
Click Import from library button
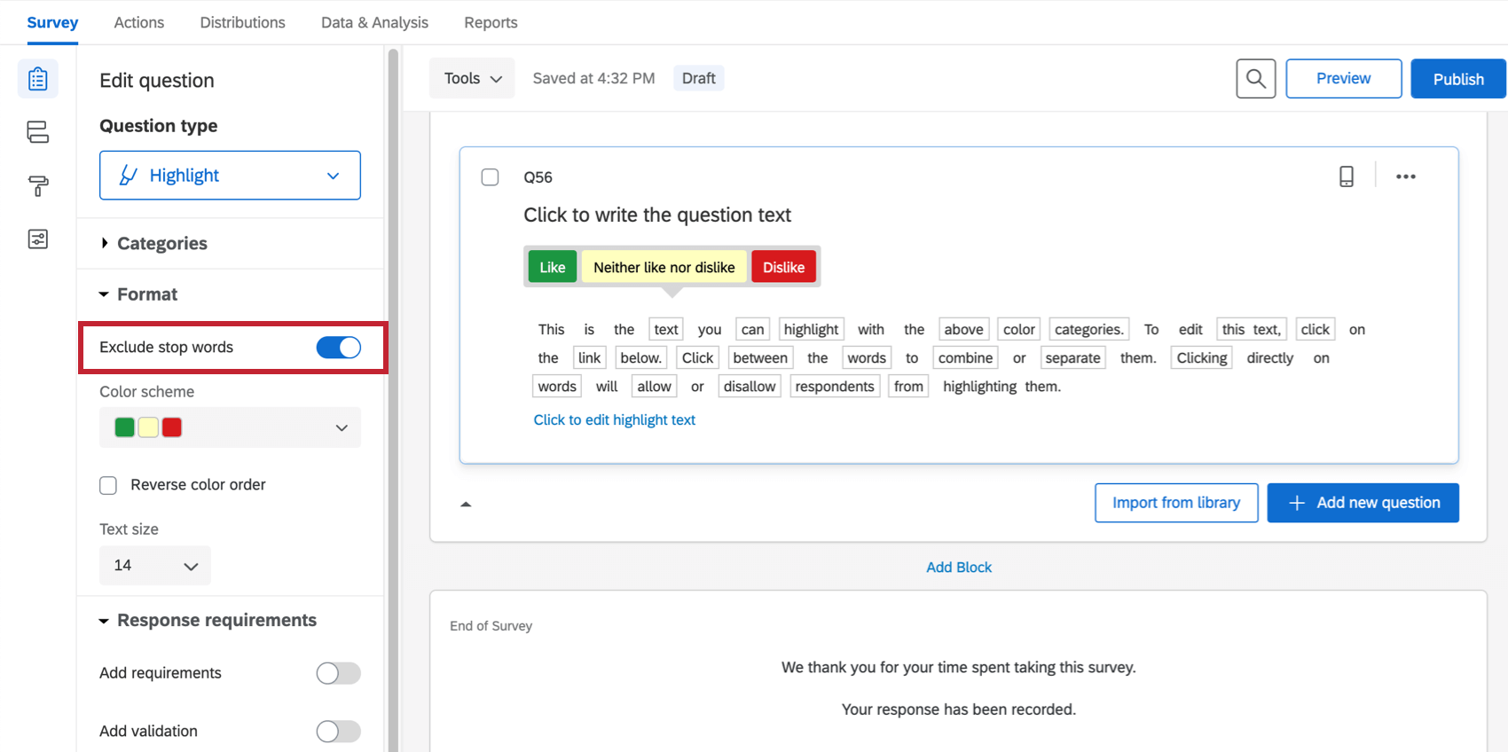tap(1176, 503)
